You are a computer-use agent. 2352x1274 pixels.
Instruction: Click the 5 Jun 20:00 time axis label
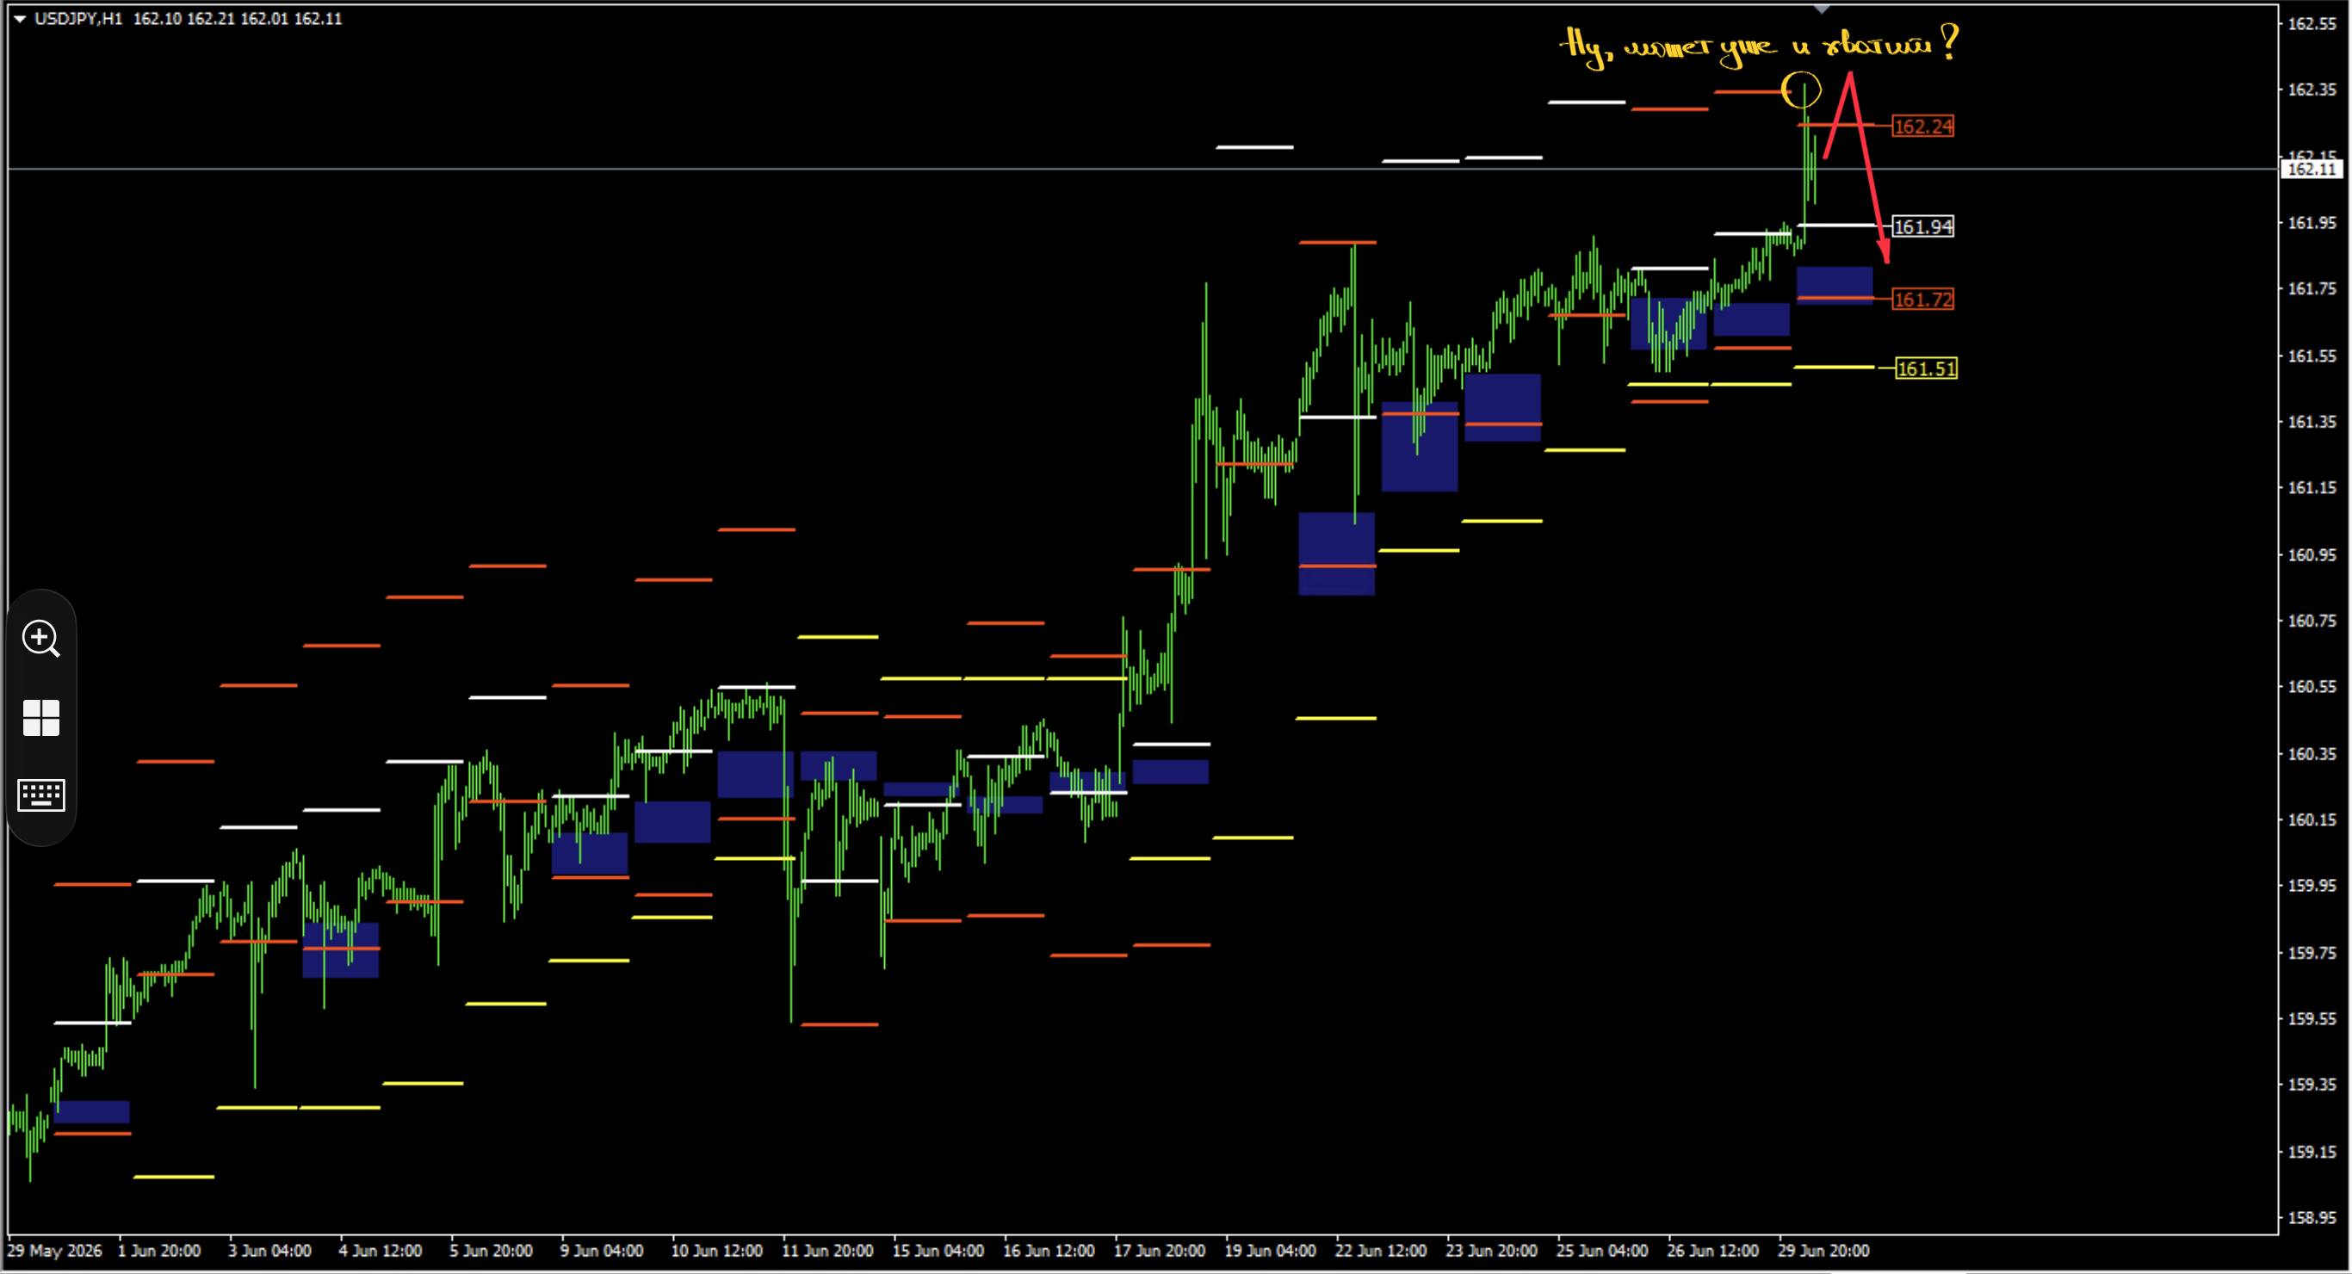pos(492,1250)
